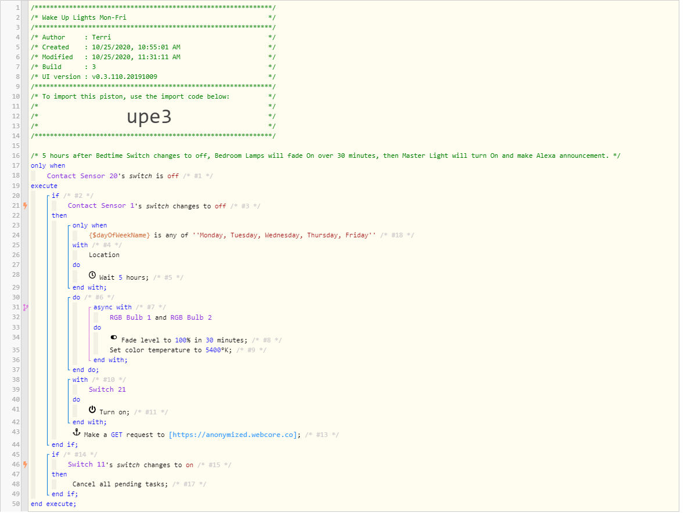
Task: Select the import code upe3
Action: click(x=149, y=117)
